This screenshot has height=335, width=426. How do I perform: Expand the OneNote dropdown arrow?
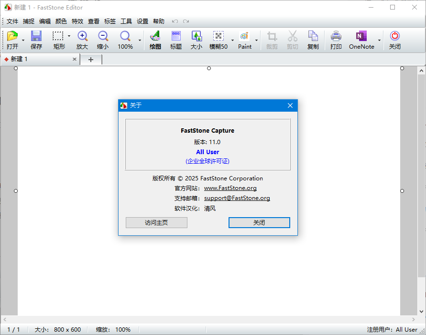coord(379,41)
